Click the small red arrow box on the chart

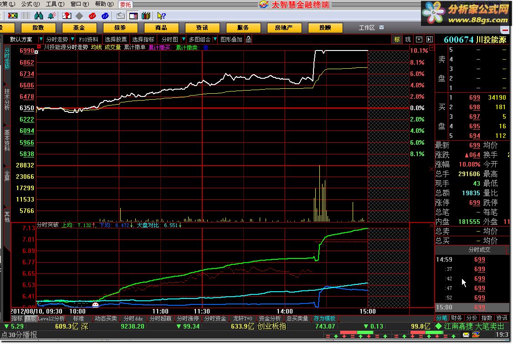tap(432, 48)
